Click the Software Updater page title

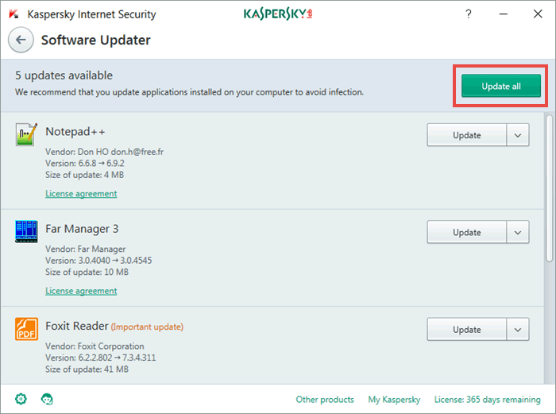(x=96, y=40)
